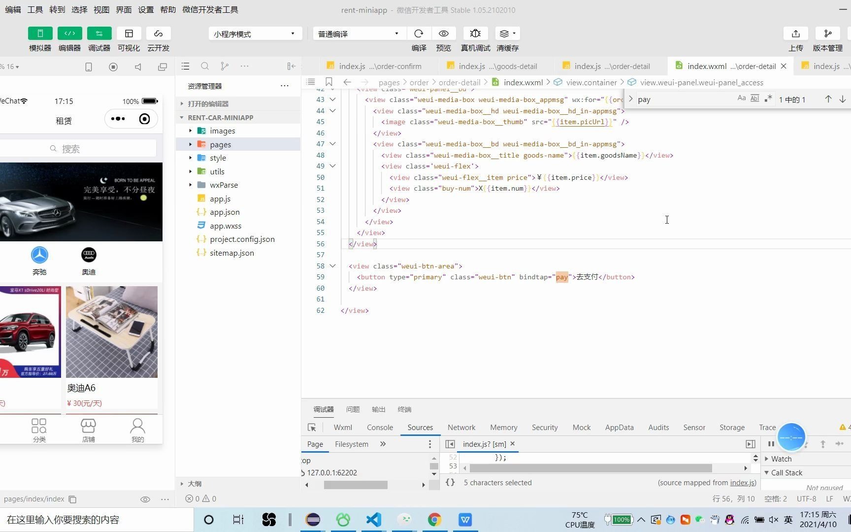Viewport: 851px width, 532px height.
Task: Click the 上传 upload icon
Action: tap(795, 33)
